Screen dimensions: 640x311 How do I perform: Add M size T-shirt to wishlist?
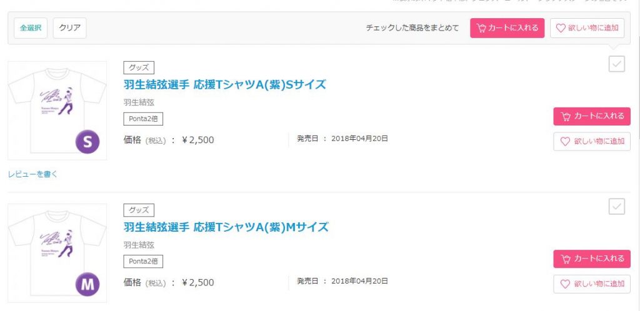pyautogui.click(x=591, y=284)
